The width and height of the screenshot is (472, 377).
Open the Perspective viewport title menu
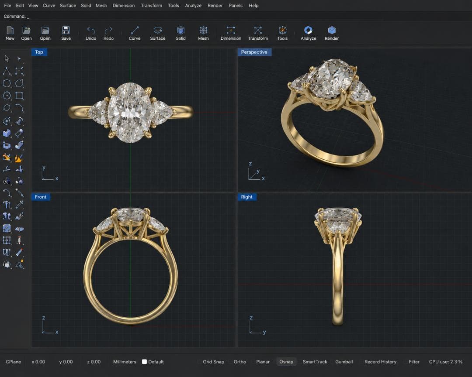coord(254,52)
